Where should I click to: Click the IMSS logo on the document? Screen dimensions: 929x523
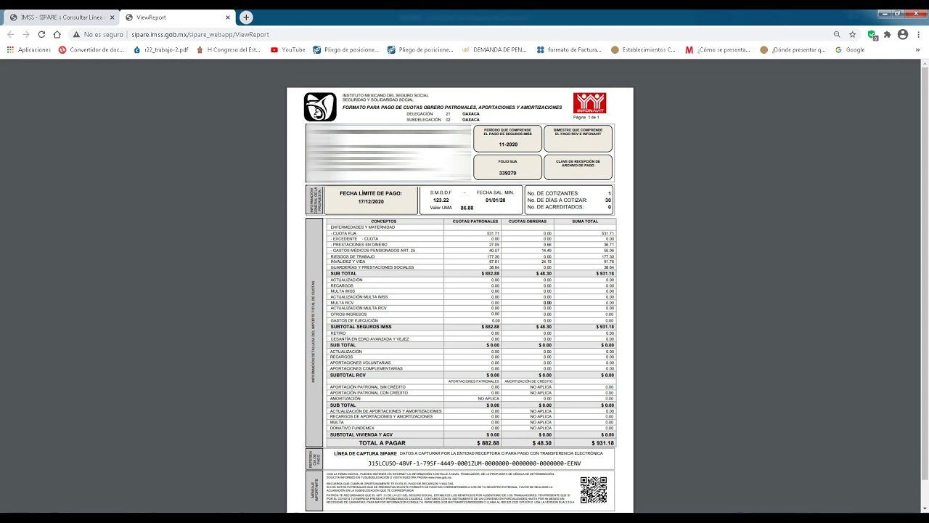tap(320, 107)
